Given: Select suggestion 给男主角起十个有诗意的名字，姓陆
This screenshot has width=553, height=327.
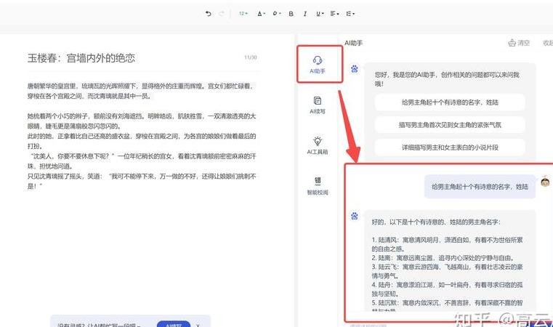Looking at the screenshot, I should click(450, 102).
